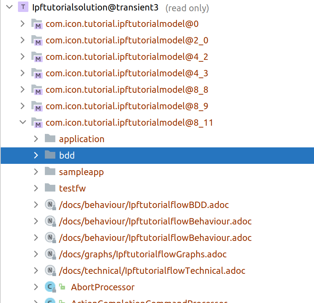Click the AbortProcessor class icon
Image resolution: width=314 pixels, height=303 pixels.
[50, 287]
